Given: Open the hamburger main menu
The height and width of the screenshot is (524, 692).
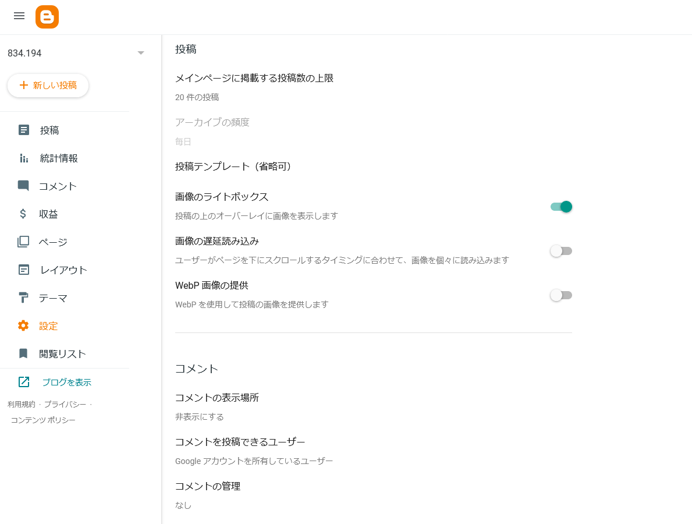Looking at the screenshot, I should click(x=19, y=16).
